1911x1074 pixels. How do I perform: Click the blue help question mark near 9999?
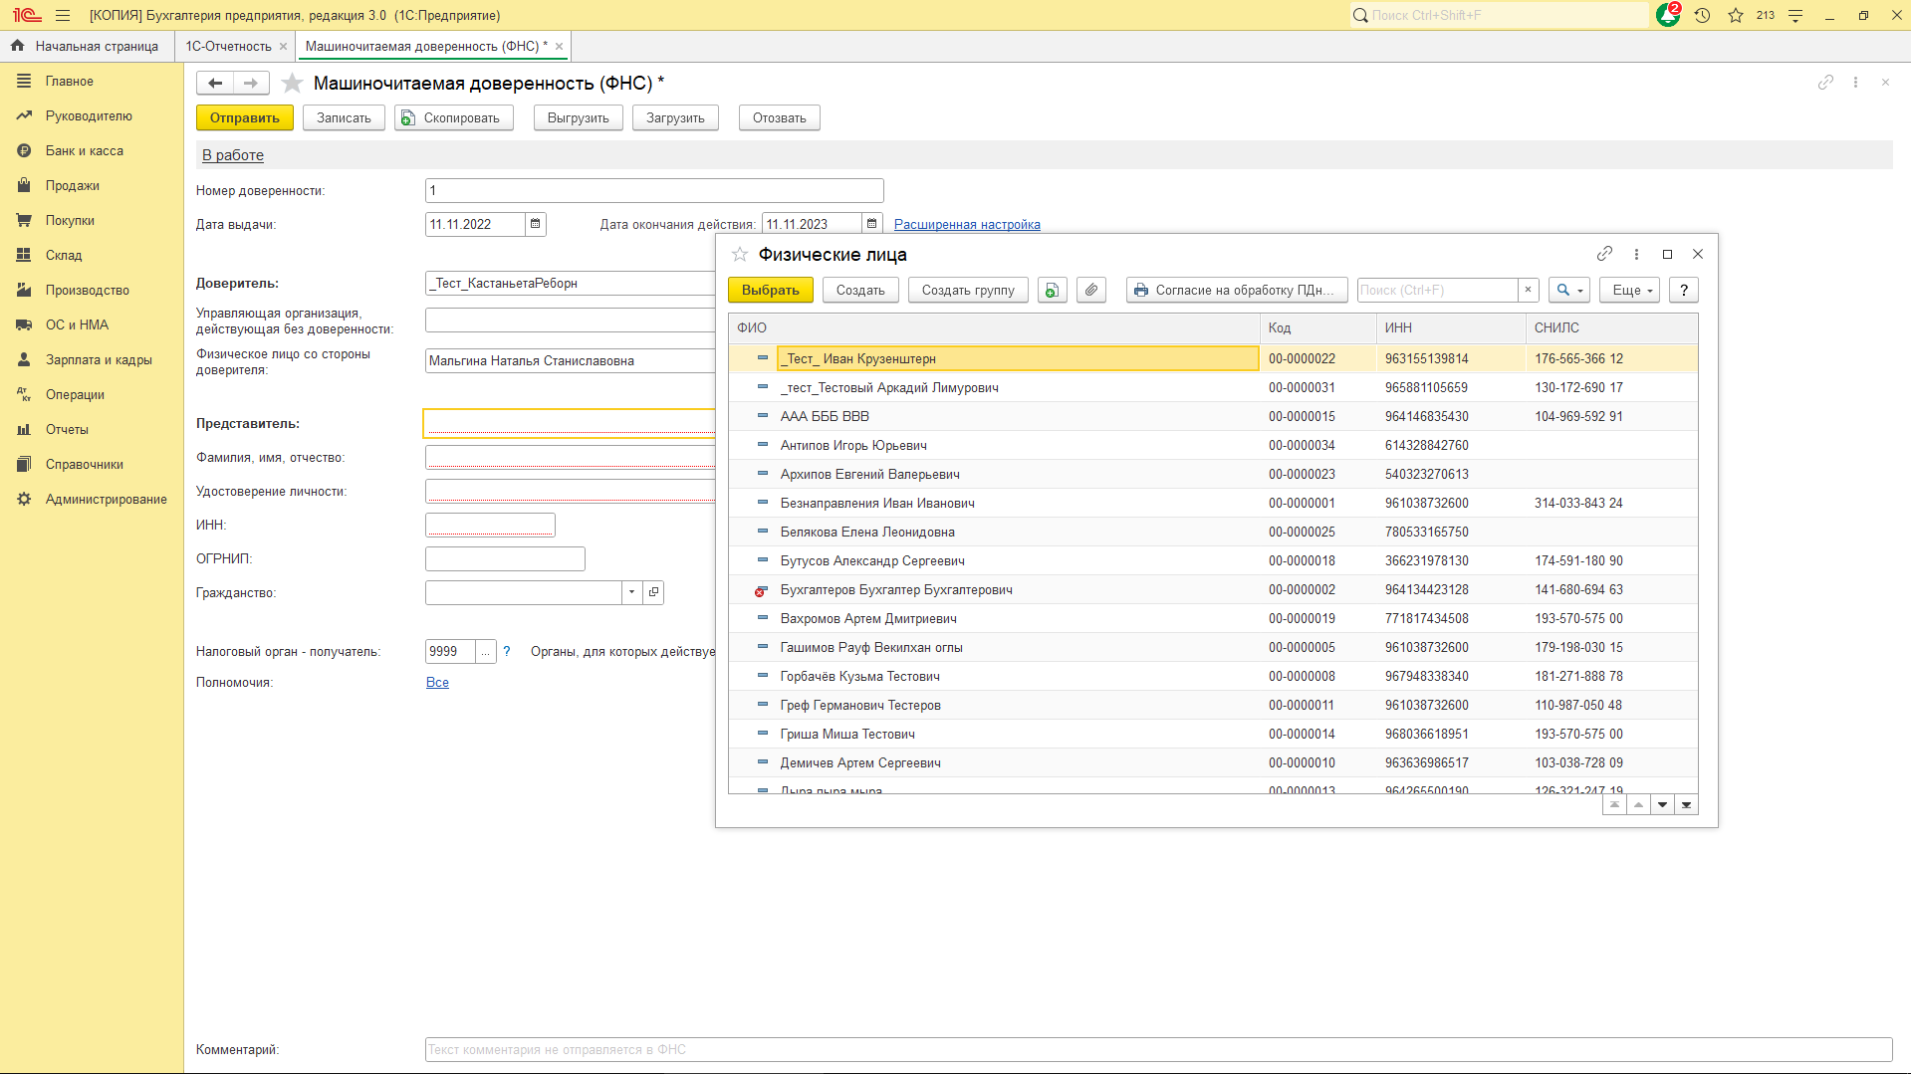coord(507,651)
